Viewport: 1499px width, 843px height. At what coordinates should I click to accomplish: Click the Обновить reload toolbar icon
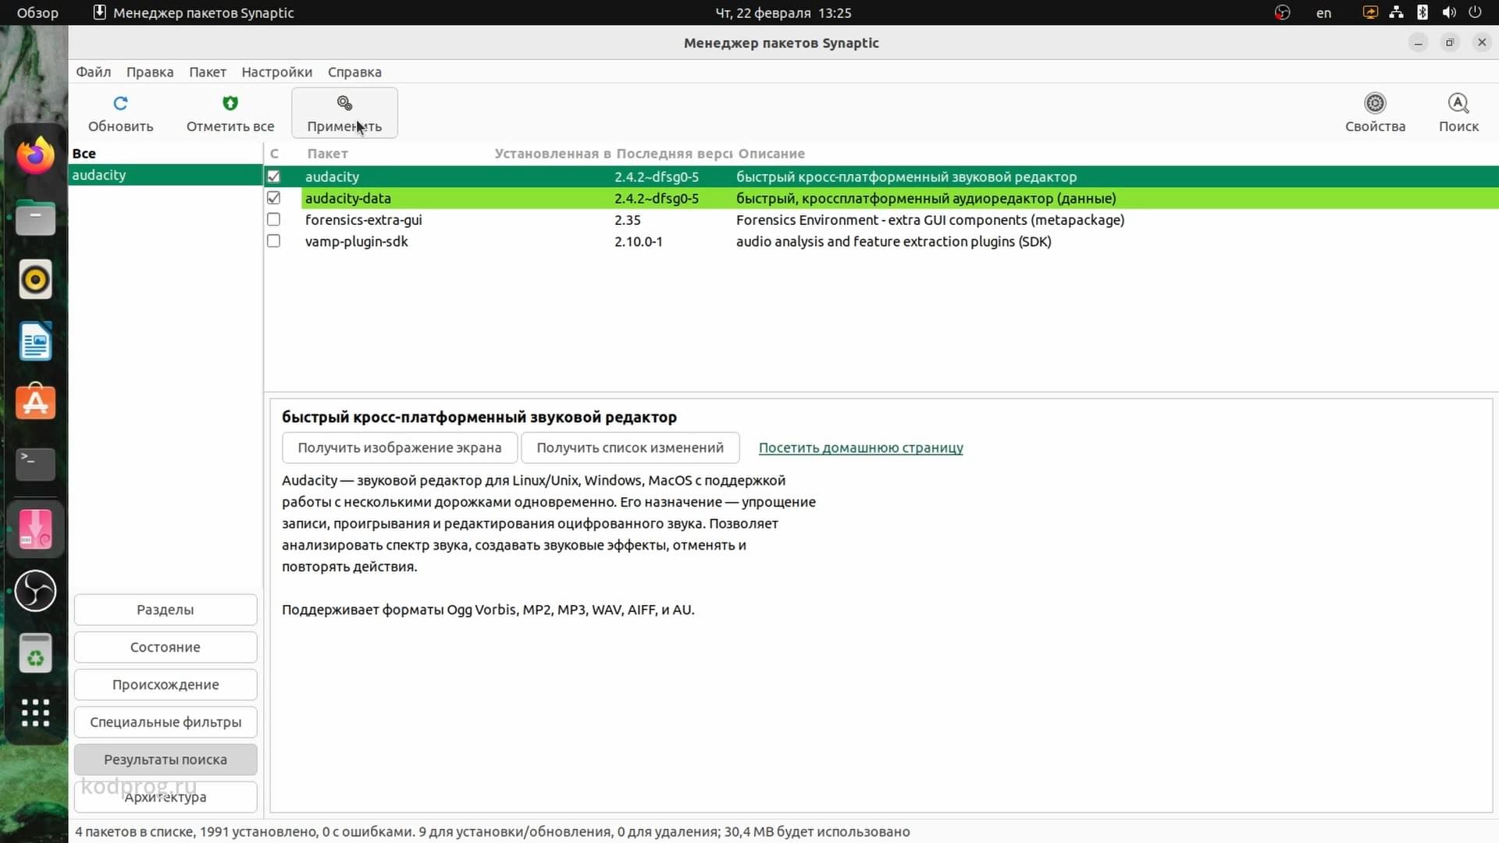click(120, 103)
